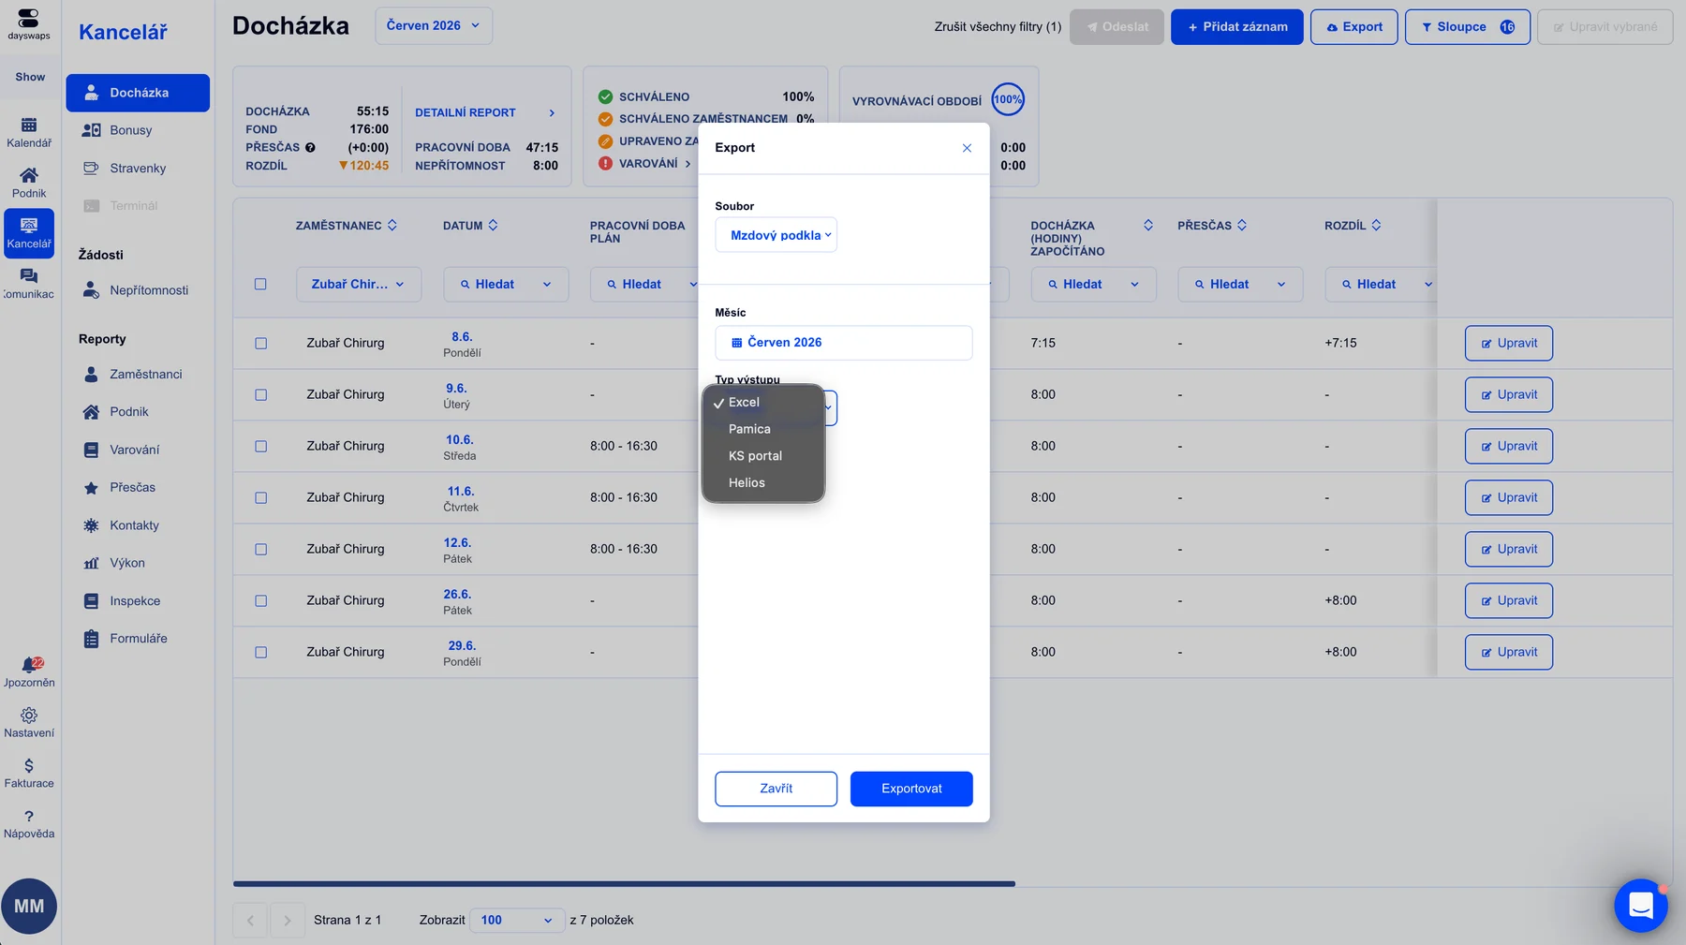Screen dimensions: 1686x945
Task: Click the MM user avatar
Action: point(29,906)
